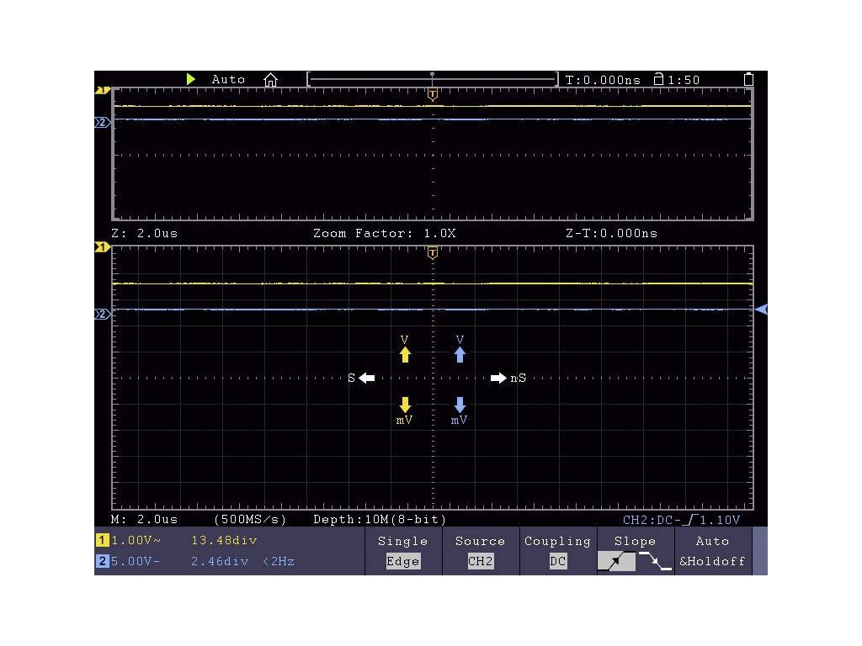Open the Single Edge trigger type menu
The image size is (862, 646).
(x=402, y=551)
